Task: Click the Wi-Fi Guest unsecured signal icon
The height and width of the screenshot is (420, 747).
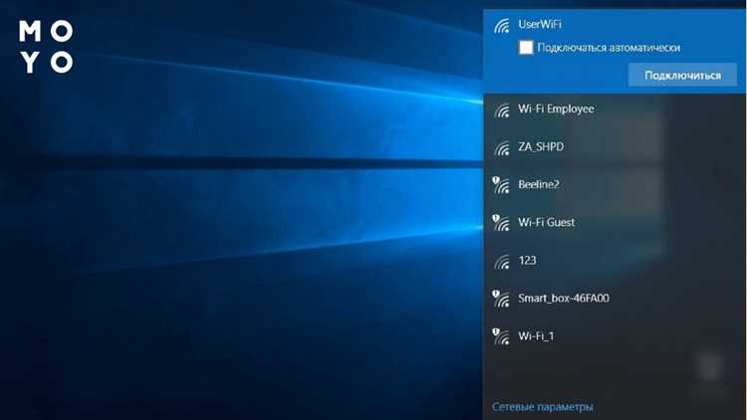Action: (x=501, y=223)
